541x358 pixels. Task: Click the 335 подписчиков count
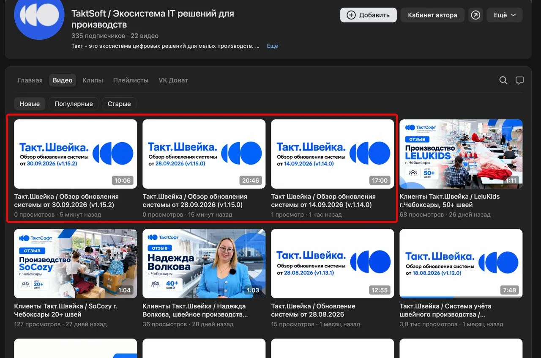point(98,36)
